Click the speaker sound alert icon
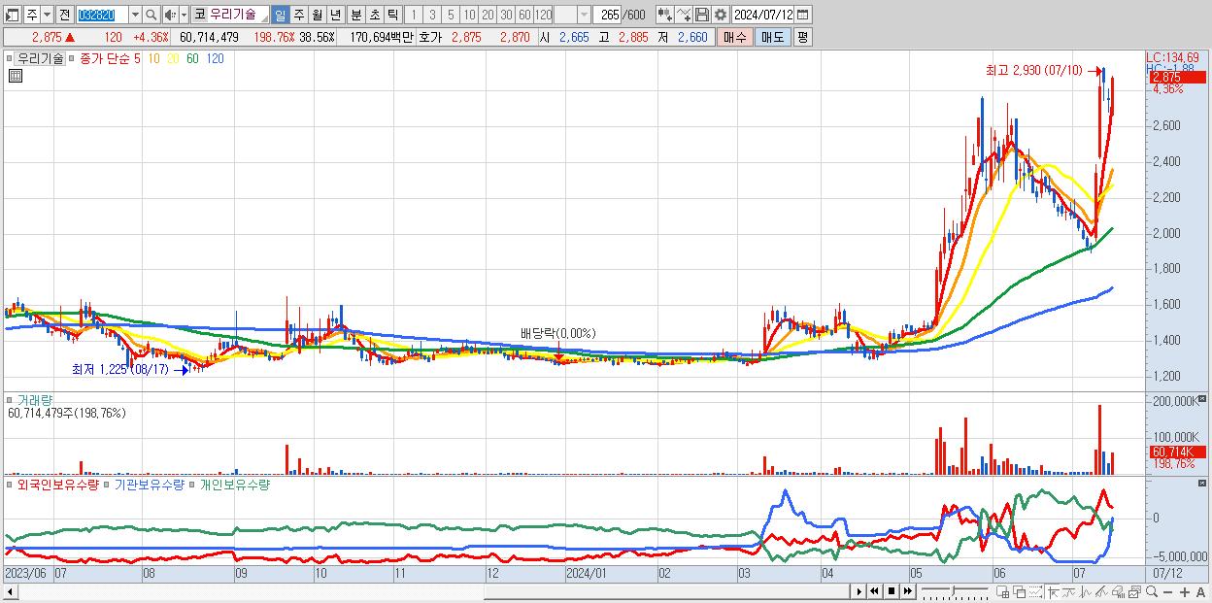Viewport: 1212px width, 603px height. [170, 15]
